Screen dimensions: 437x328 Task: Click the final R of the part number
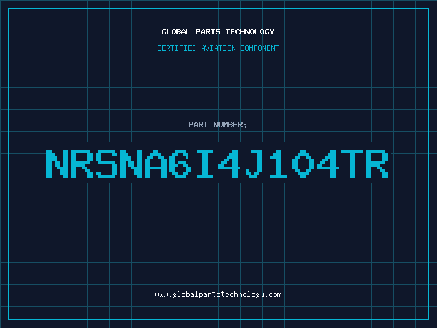coord(377,164)
